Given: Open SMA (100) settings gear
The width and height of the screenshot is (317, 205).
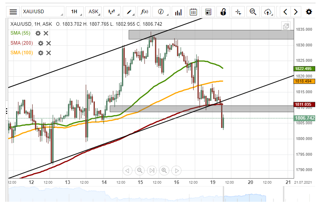Looking at the screenshot, I should [x=41, y=53].
